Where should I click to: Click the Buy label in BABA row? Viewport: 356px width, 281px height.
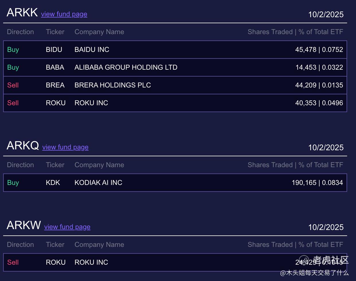(13, 67)
